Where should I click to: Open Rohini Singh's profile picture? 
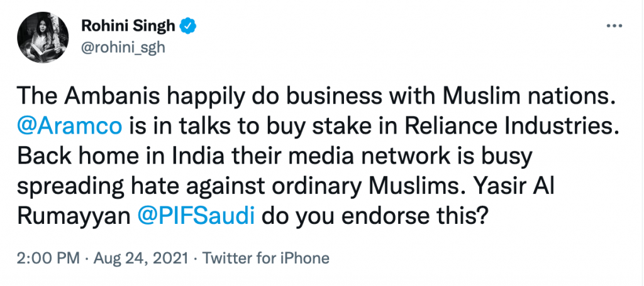click(43, 37)
